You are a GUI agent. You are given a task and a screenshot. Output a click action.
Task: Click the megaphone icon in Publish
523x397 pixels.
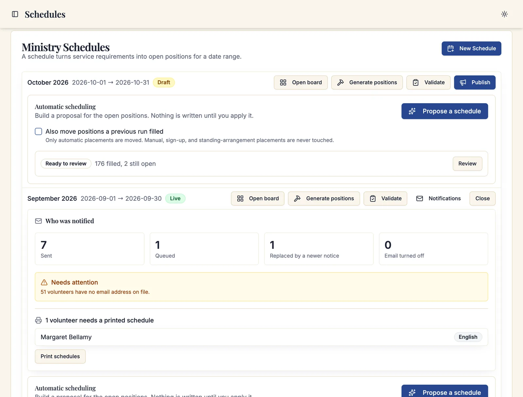pyautogui.click(x=463, y=82)
